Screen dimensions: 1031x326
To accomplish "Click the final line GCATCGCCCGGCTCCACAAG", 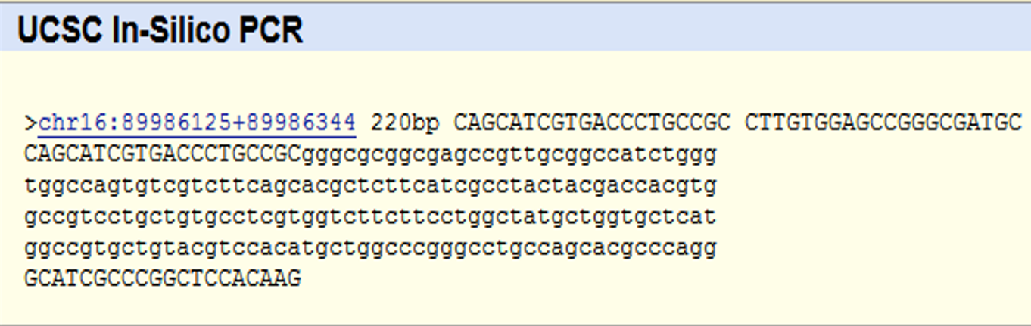I will [x=162, y=279].
